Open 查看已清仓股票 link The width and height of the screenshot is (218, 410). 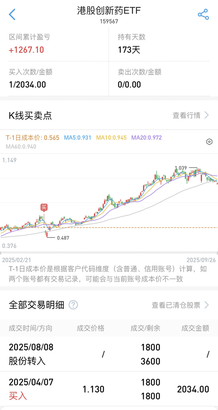click(176, 305)
